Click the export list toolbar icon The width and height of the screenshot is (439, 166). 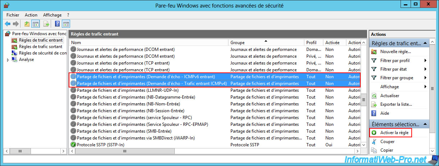[46, 24]
